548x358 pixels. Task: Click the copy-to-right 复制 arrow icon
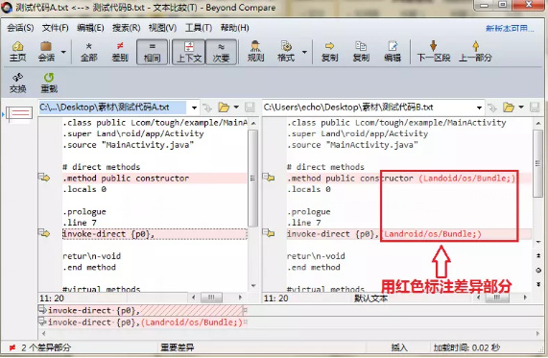(329, 52)
